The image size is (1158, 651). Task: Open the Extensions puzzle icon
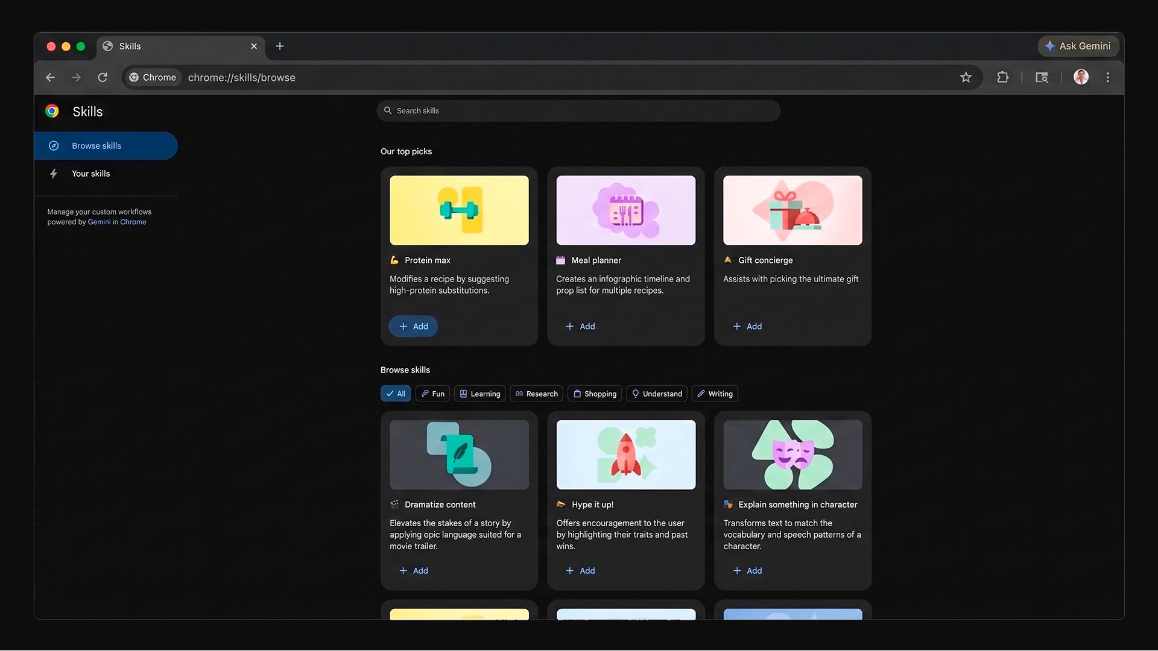[1002, 77]
